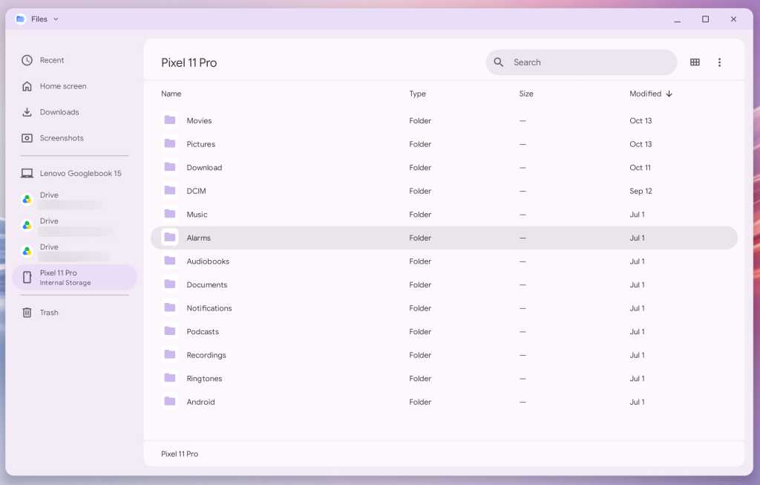Maximize the Files window
This screenshot has width=760, height=485.
coord(705,19)
